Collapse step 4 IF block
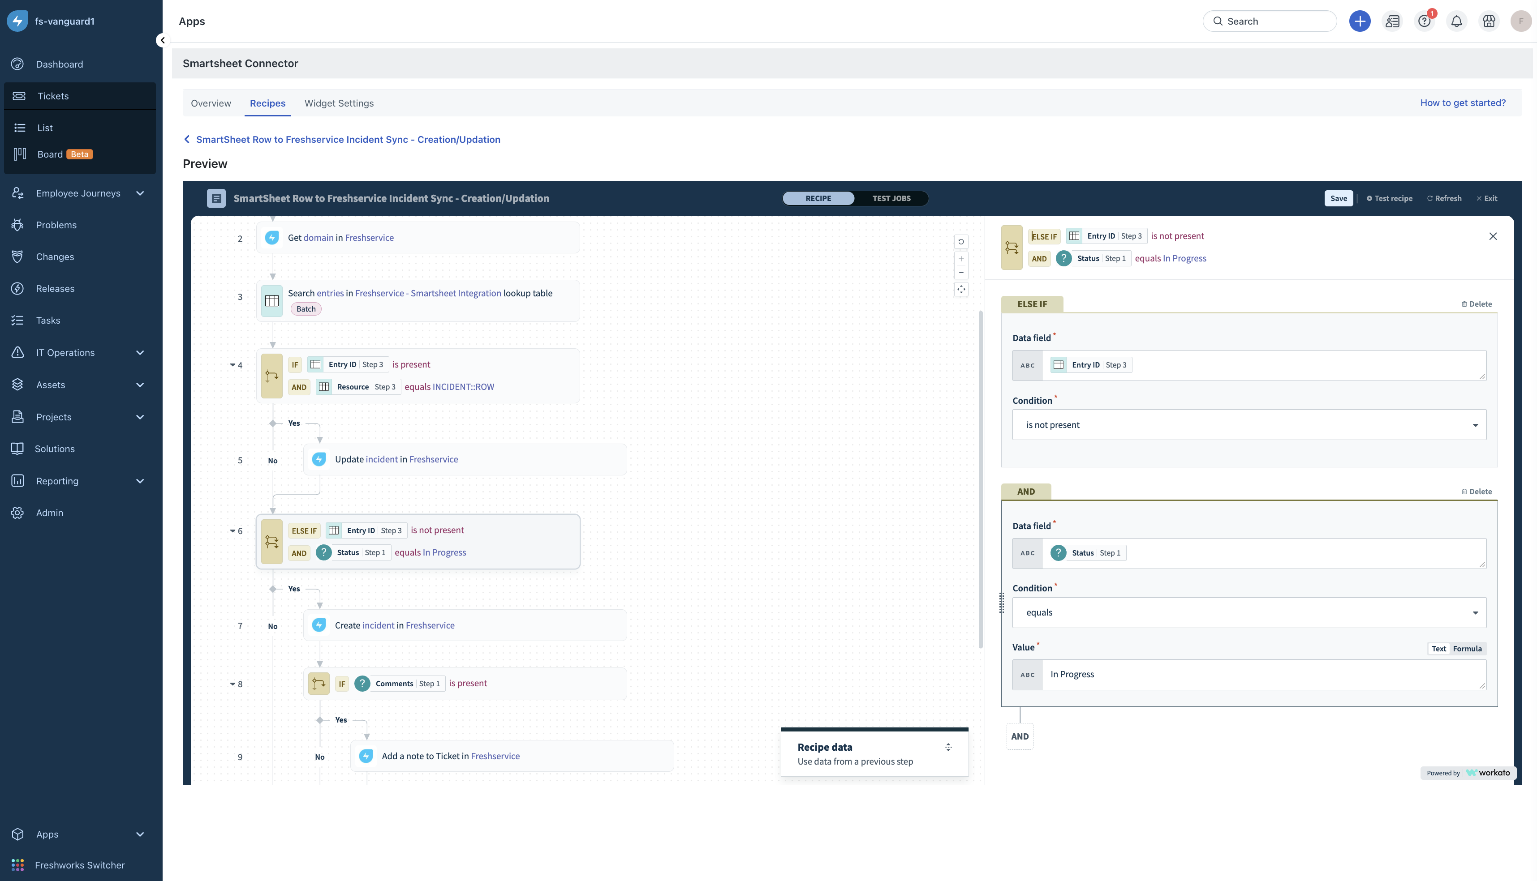 [232, 365]
